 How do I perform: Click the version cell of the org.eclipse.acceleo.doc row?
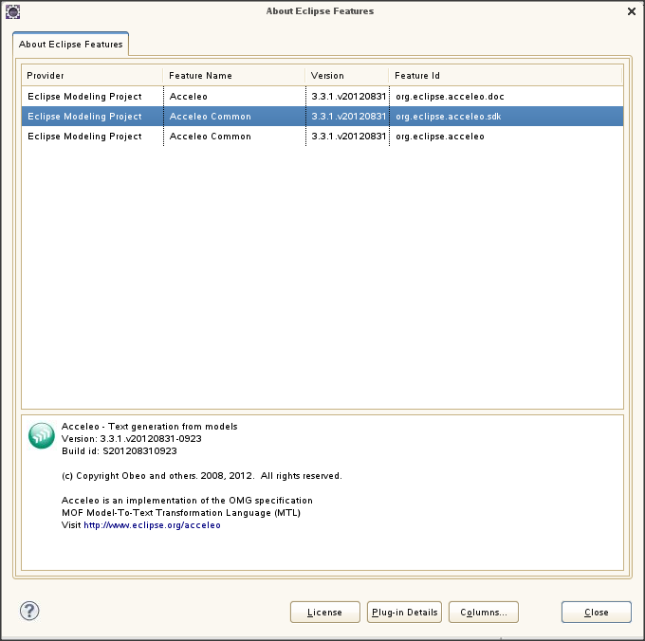point(348,96)
